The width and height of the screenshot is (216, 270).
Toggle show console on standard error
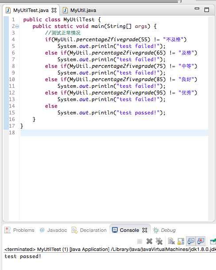(x=201, y=241)
